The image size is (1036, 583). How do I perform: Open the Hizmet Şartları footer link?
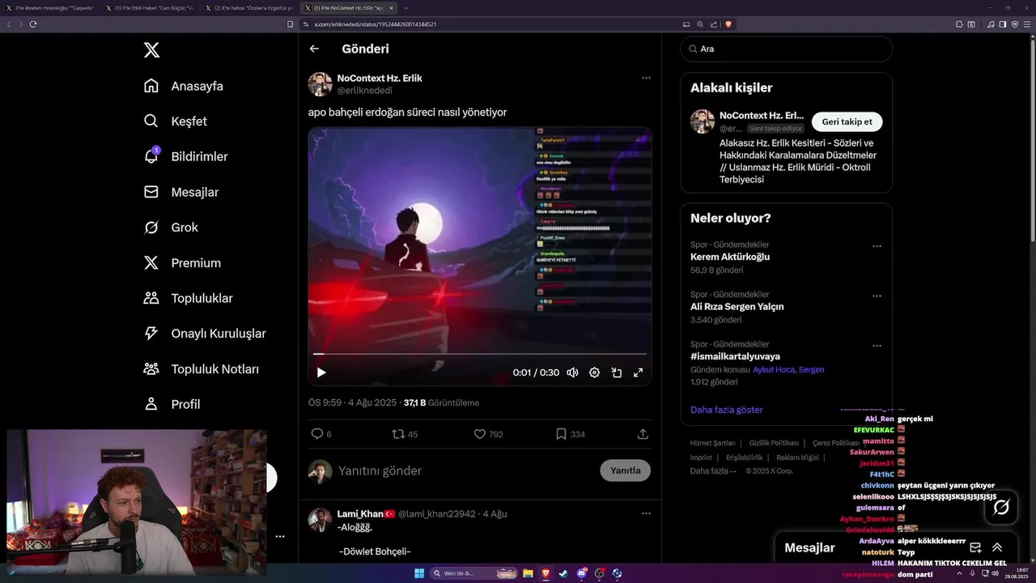712,443
